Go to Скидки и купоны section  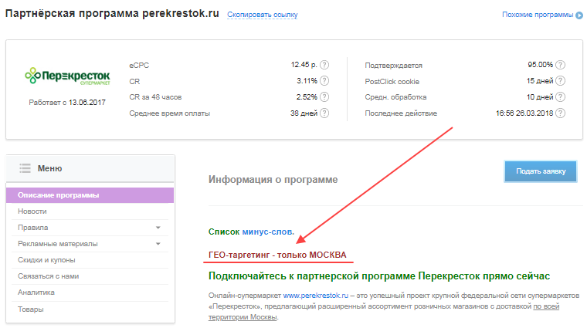47,260
